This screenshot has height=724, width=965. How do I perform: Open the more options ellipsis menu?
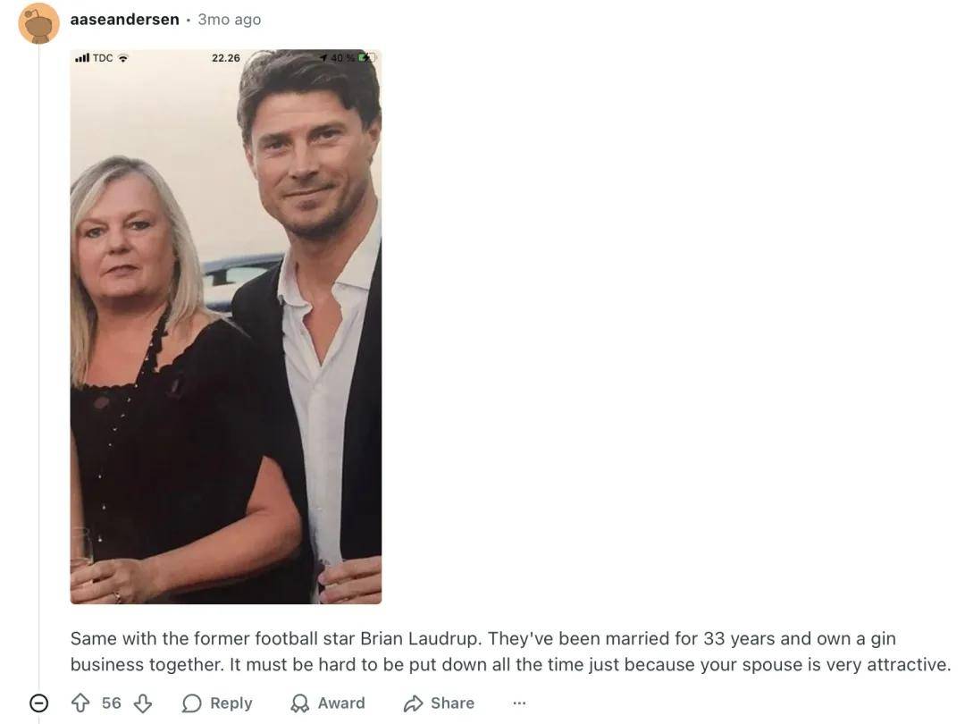click(x=519, y=703)
